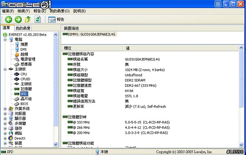Screen dimensions: 246x155
Task: Select the 摘要 item icon in the tree
Action: 17,45
